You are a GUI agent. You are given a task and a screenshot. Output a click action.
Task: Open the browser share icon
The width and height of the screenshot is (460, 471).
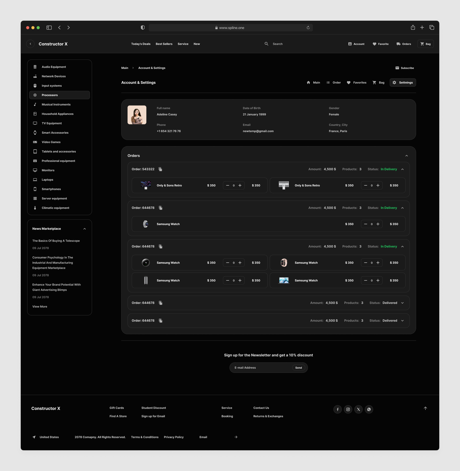click(x=413, y=27)
